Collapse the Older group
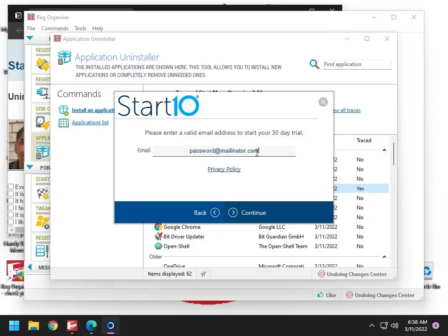This screenshot has width=448, height=336. coord(384,257)
